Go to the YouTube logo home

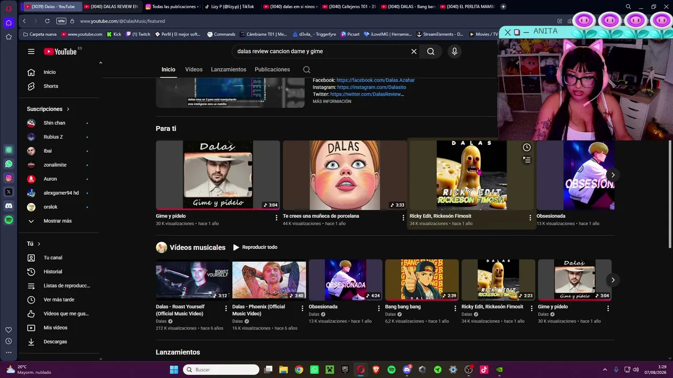coord(60,51)
